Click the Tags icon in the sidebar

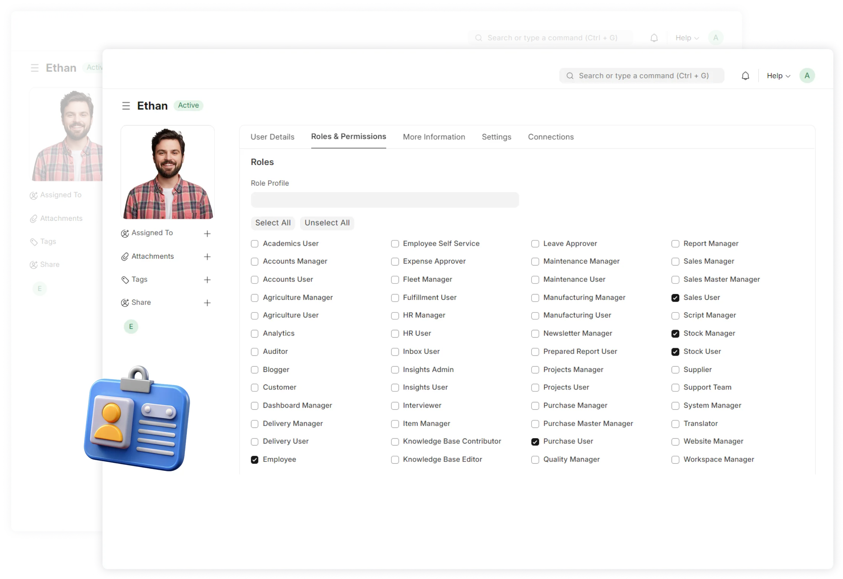point(125,279)
